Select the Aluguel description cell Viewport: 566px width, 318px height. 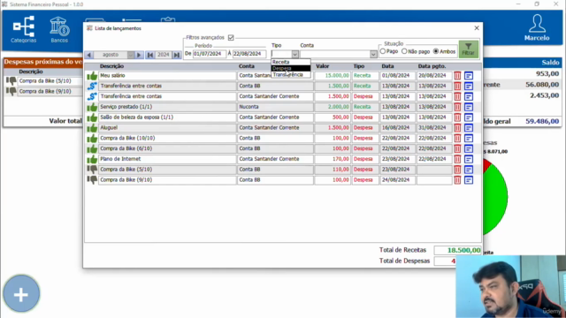click(x=167, y=127)
